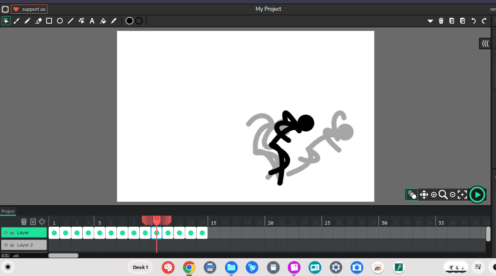This screenshot has height=276, width=496.
Task: Toggle onion skinning near canvas controls
Action: click(x=412, y=194)
